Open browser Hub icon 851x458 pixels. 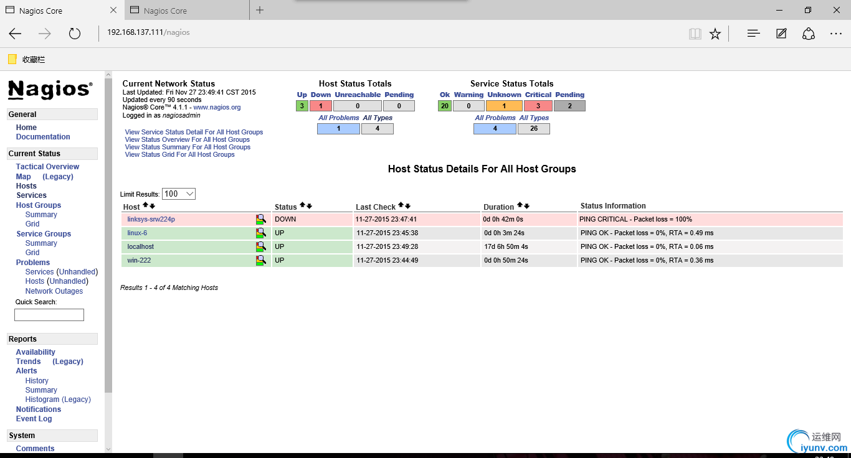(753, 34)
